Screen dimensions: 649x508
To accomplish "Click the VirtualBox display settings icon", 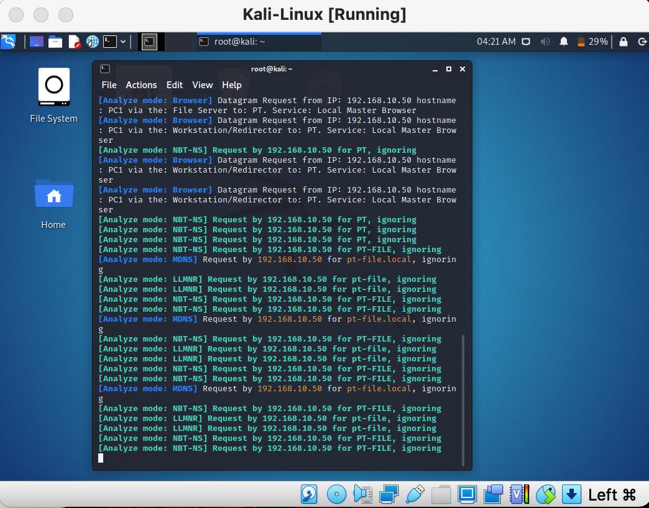I will [467, 494].
